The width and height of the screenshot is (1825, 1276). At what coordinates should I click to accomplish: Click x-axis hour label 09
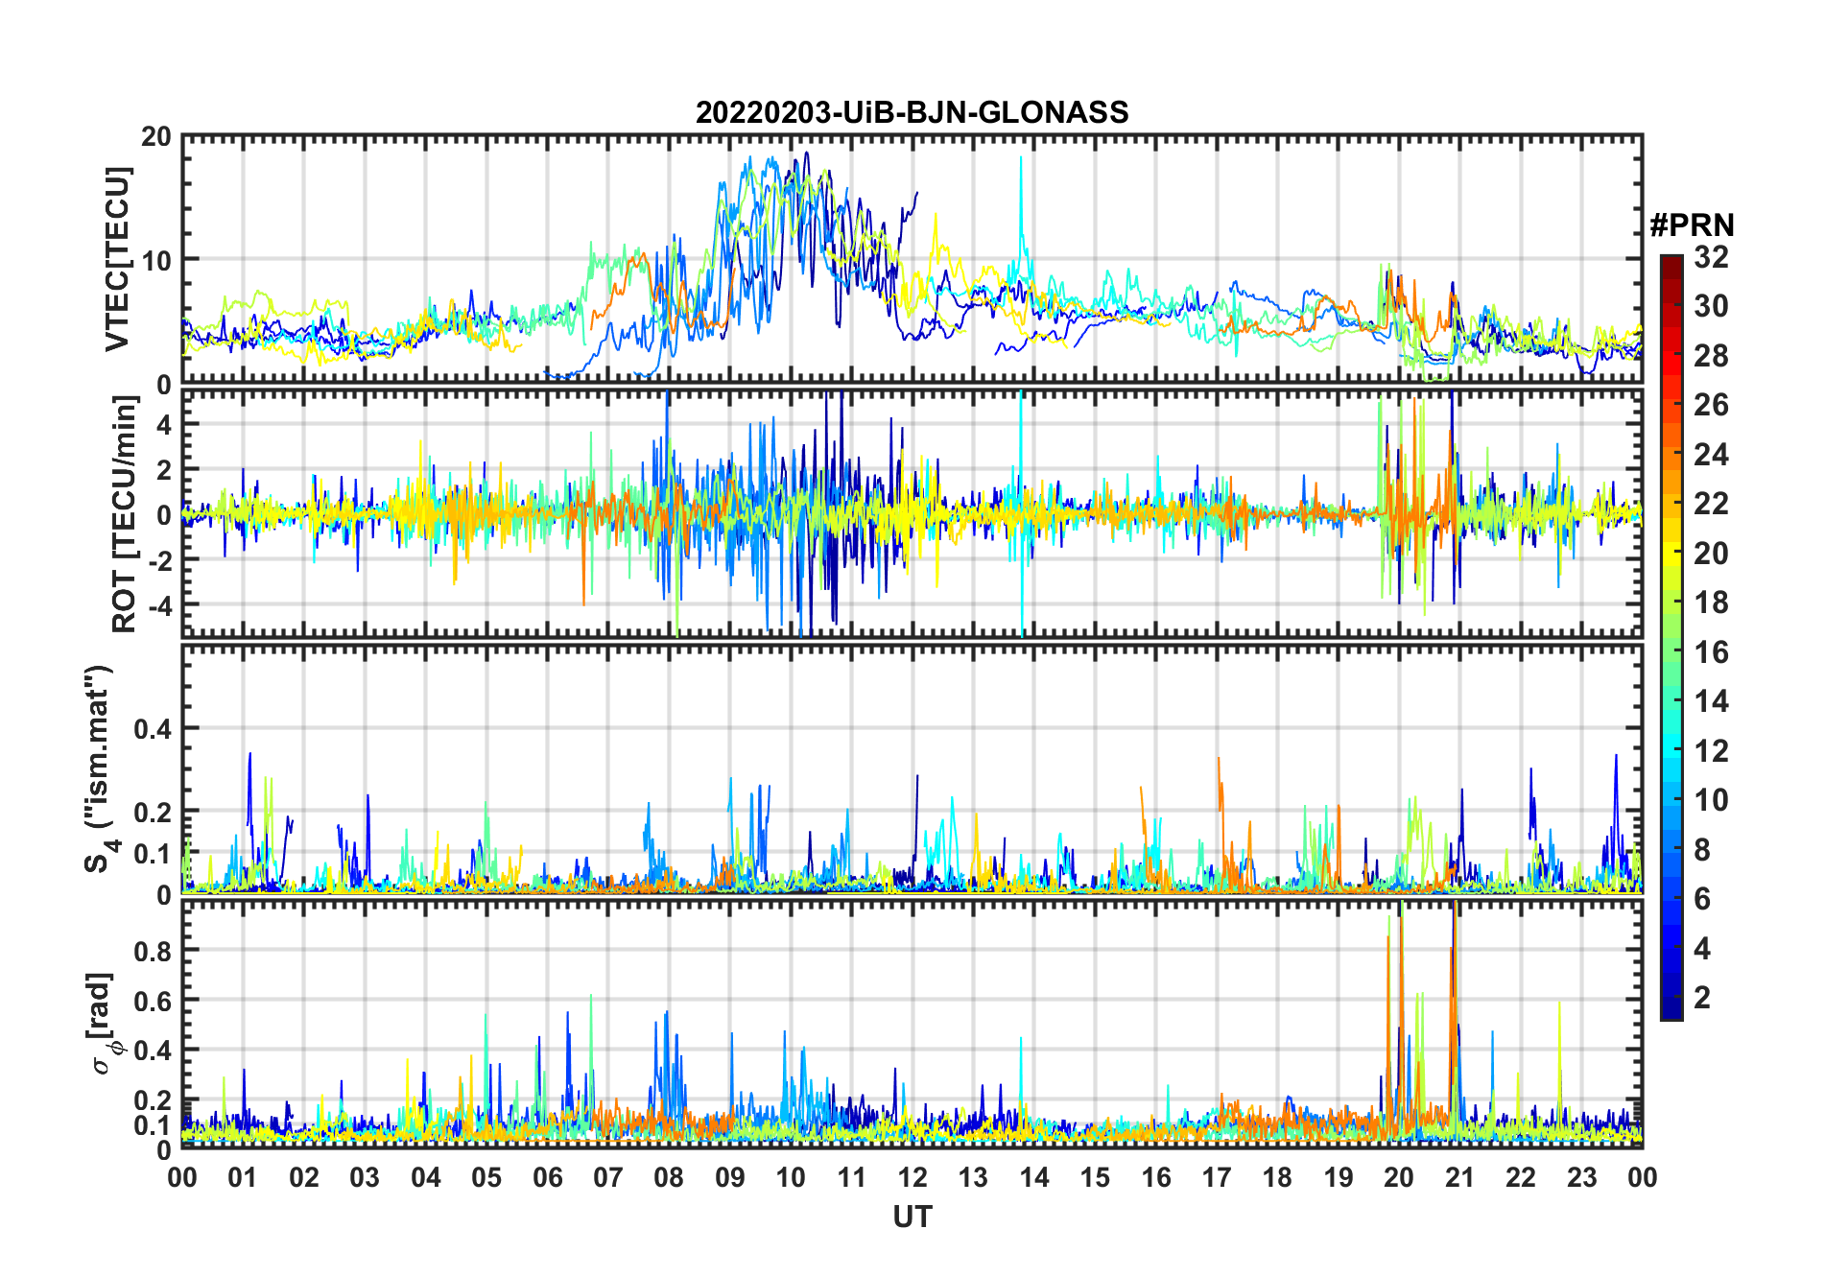pyautogui.click(x=730, y=1177)
